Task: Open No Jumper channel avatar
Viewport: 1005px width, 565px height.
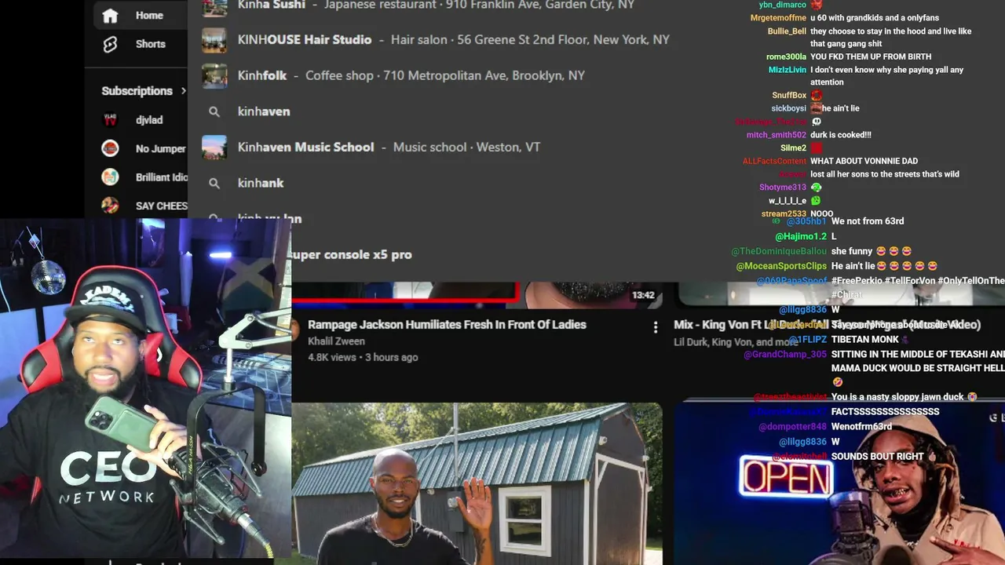Action: [x=110, y=148]
